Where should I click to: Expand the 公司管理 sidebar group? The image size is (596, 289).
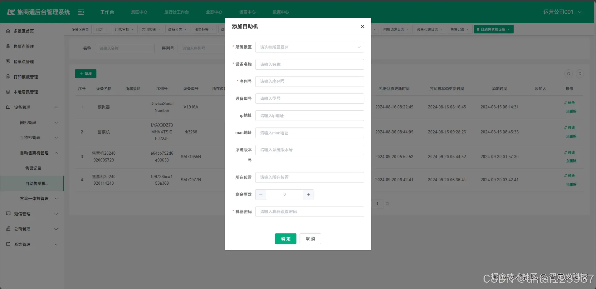[32, 229]
